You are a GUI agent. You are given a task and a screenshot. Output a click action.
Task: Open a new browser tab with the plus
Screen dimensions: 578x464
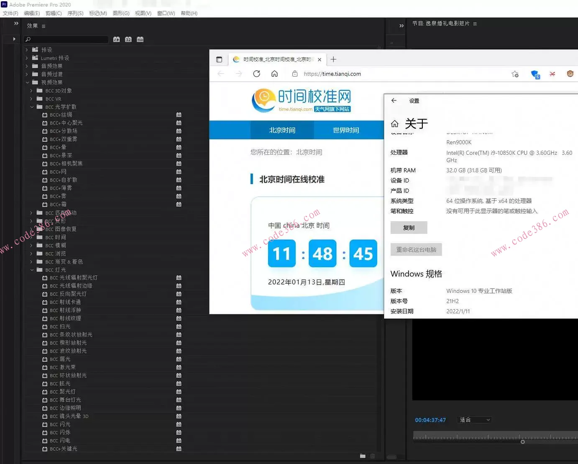coord(333,59)
